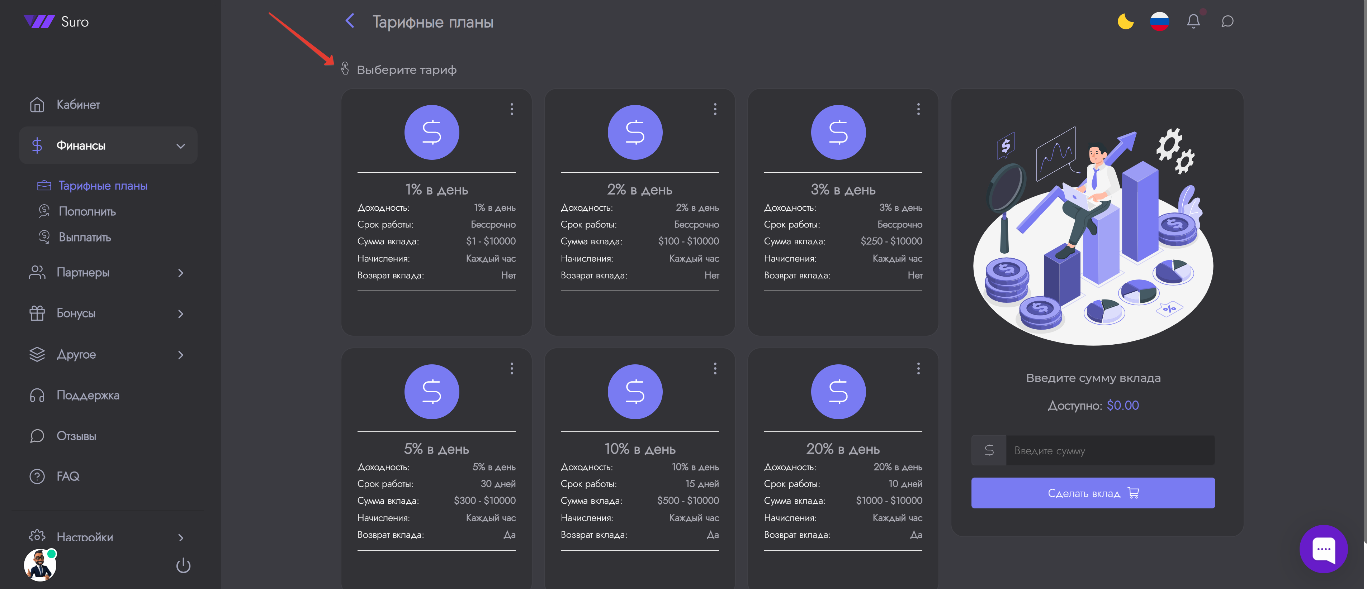Image resolution: width=1367 pixels, height=589 pixels.
Task: Click the Suro logo
Action: (56, 22)
